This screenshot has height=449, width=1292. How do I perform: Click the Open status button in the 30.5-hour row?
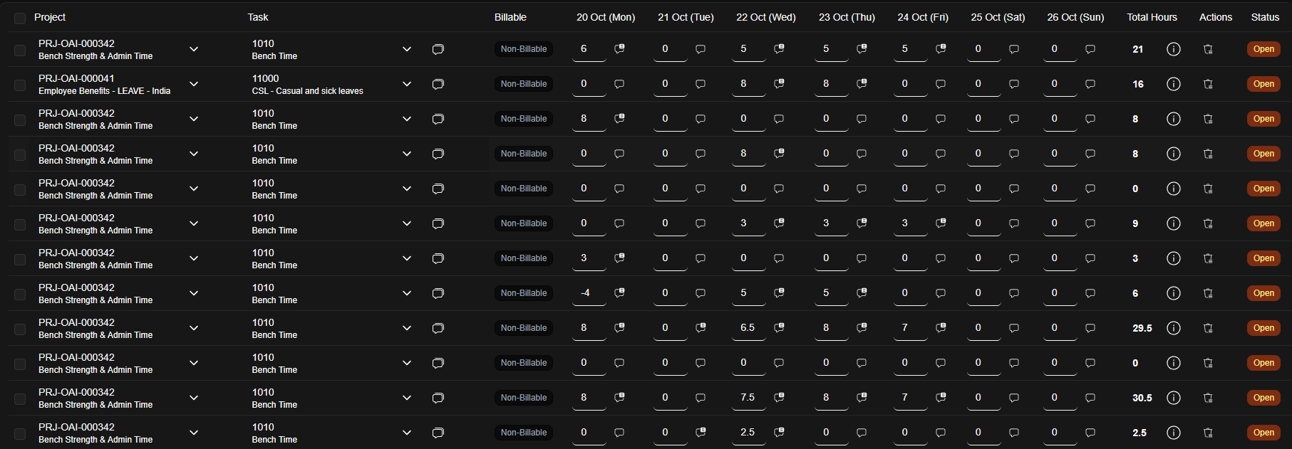pyautogui.click(x=1263, y=398)
